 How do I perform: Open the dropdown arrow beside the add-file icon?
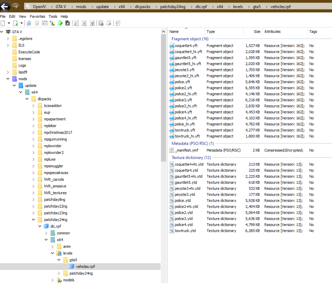[22, 23]
